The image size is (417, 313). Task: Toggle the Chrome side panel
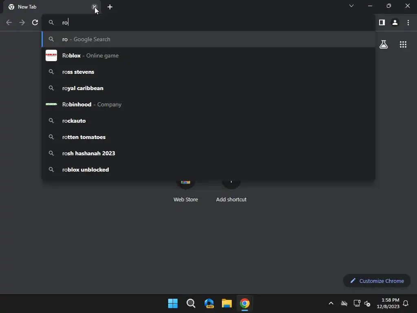(x=382, y=23)
